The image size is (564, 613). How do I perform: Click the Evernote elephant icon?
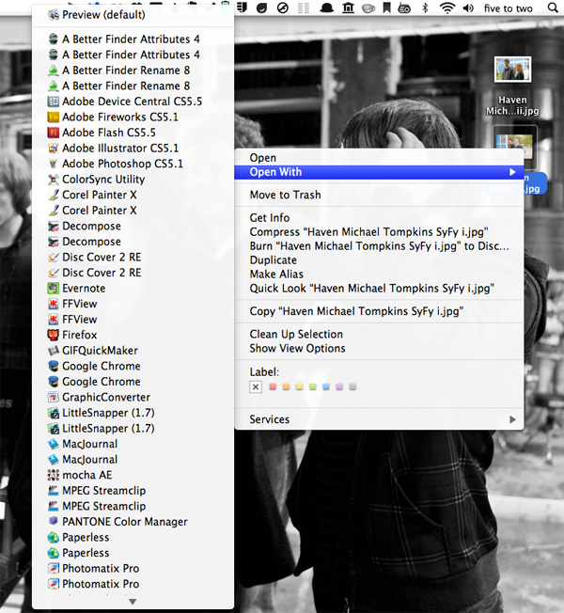pos(54,289)
